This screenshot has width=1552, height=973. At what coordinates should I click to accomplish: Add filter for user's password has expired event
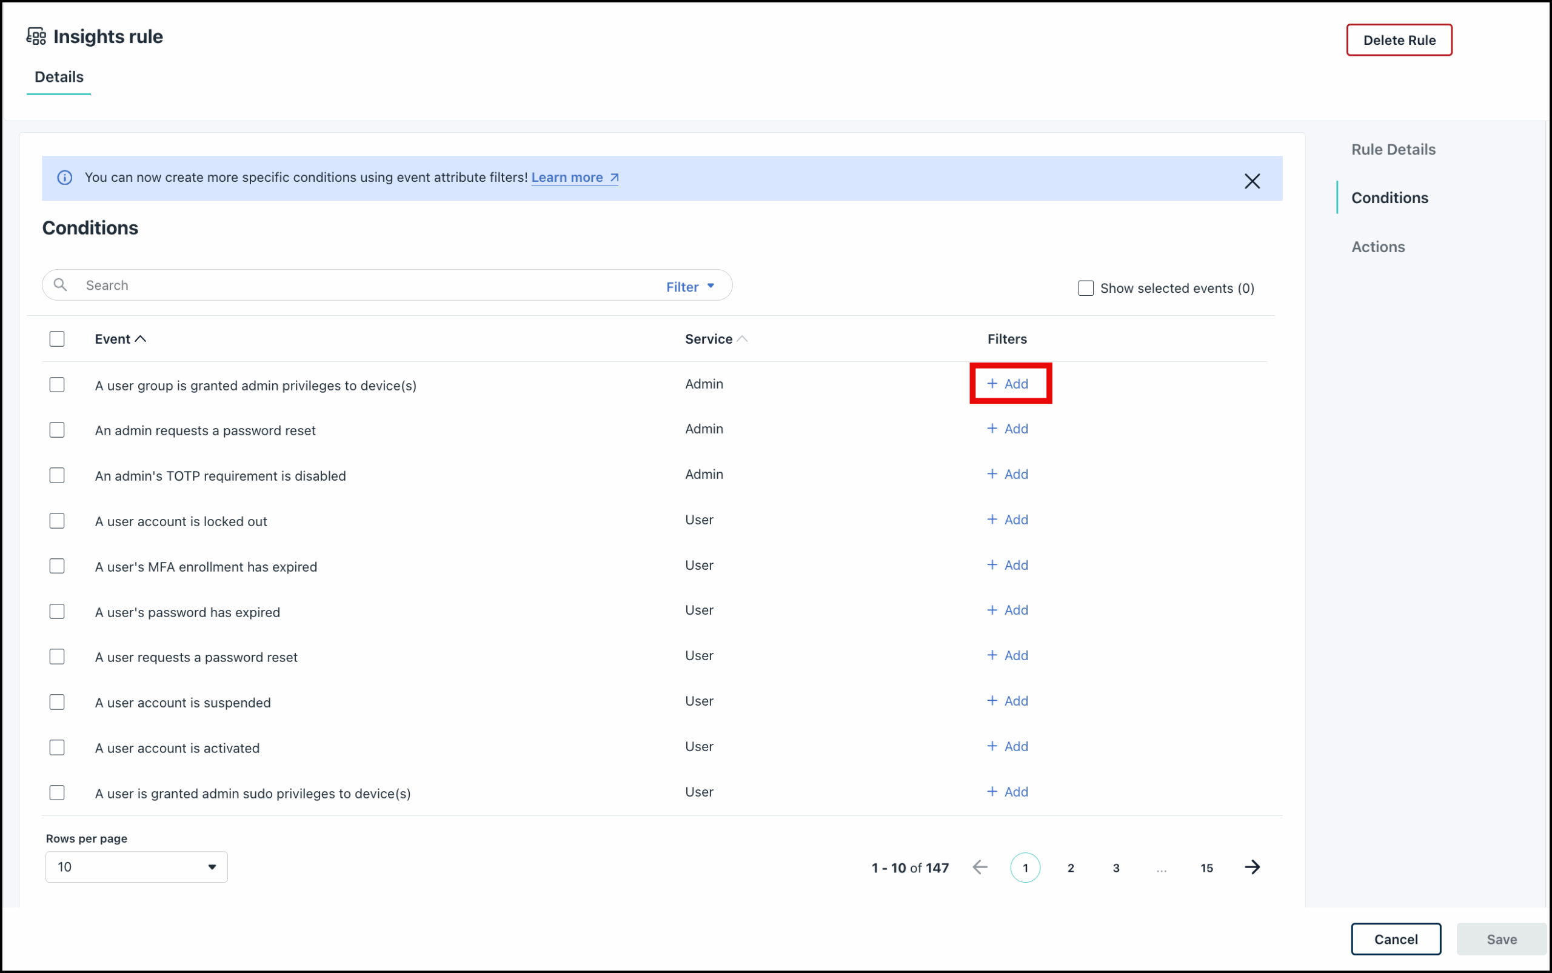(x=1008, y=610)
